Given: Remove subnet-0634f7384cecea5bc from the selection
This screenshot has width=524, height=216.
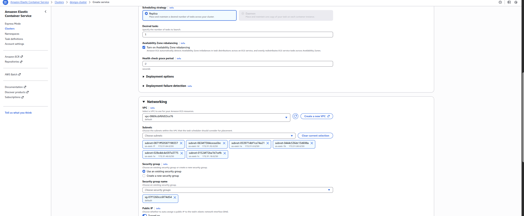Looking at the screenshot, I should tap(224, 143).
